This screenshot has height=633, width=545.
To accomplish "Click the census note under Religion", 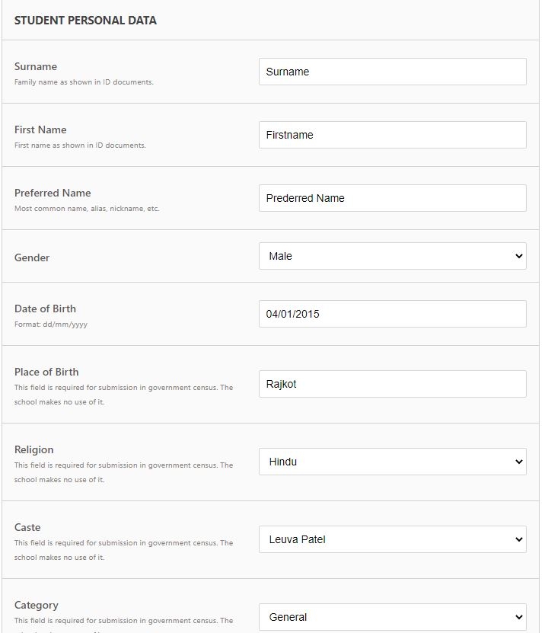I will click(124, 472).
